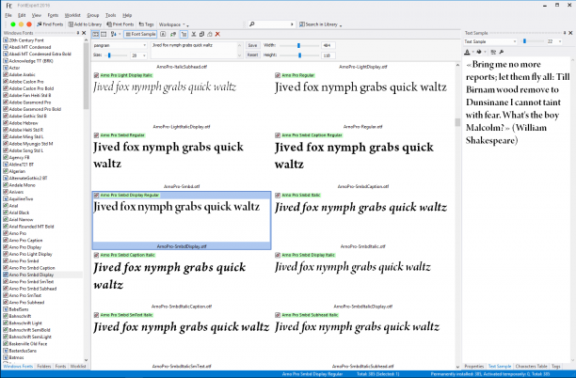Toggle checkbox for Arno Pro Smbd Italic
This screenshot has height=378, width=576.
click(278, 195)
